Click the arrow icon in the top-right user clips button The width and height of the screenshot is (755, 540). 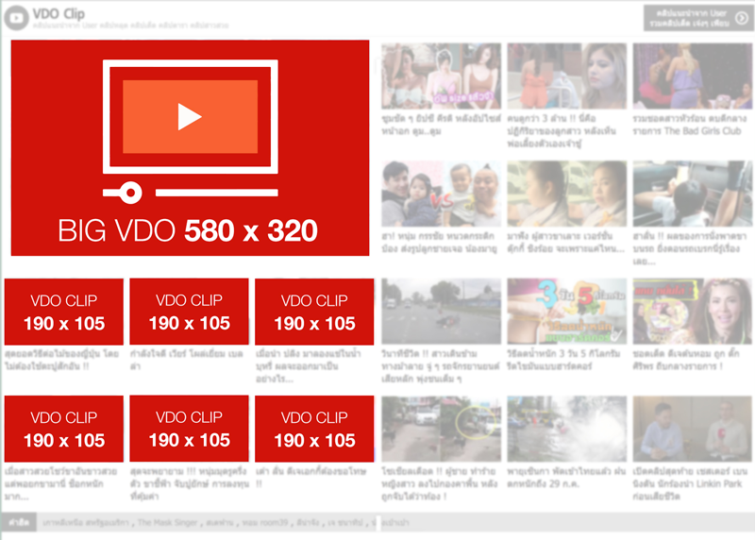point(740,18)
